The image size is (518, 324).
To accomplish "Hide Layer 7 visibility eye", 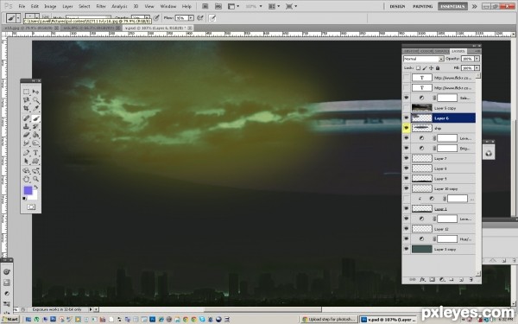I will (x=407, y=158).
